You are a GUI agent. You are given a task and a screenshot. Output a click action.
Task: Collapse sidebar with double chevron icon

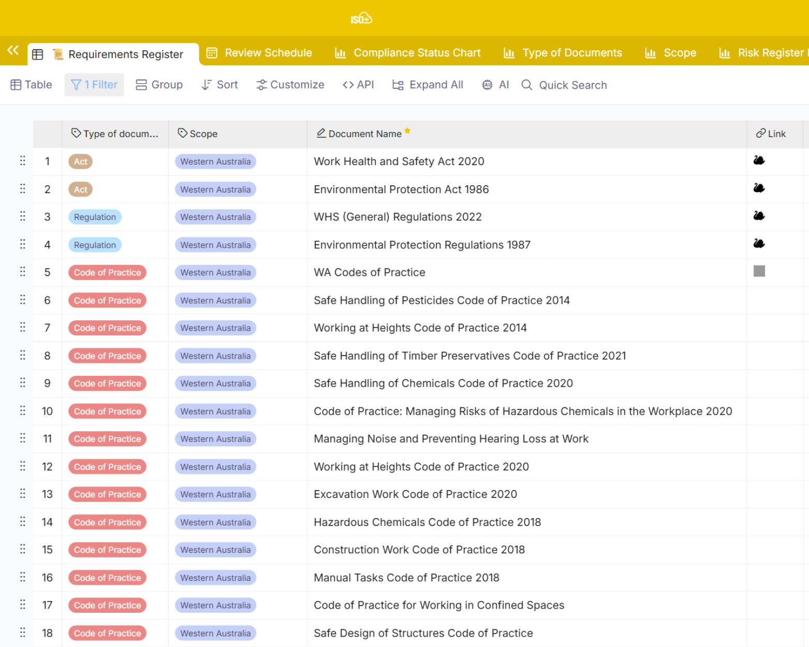click(x=13, y=51)
